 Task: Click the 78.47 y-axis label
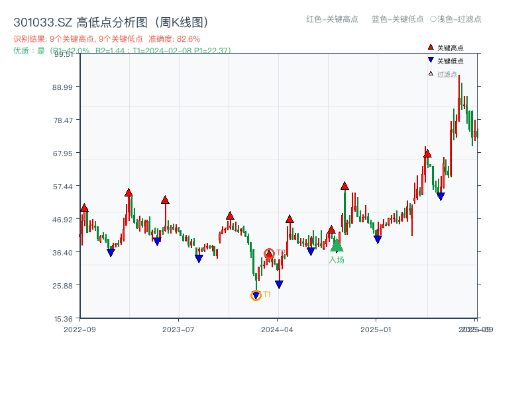[x=62, y=120]
